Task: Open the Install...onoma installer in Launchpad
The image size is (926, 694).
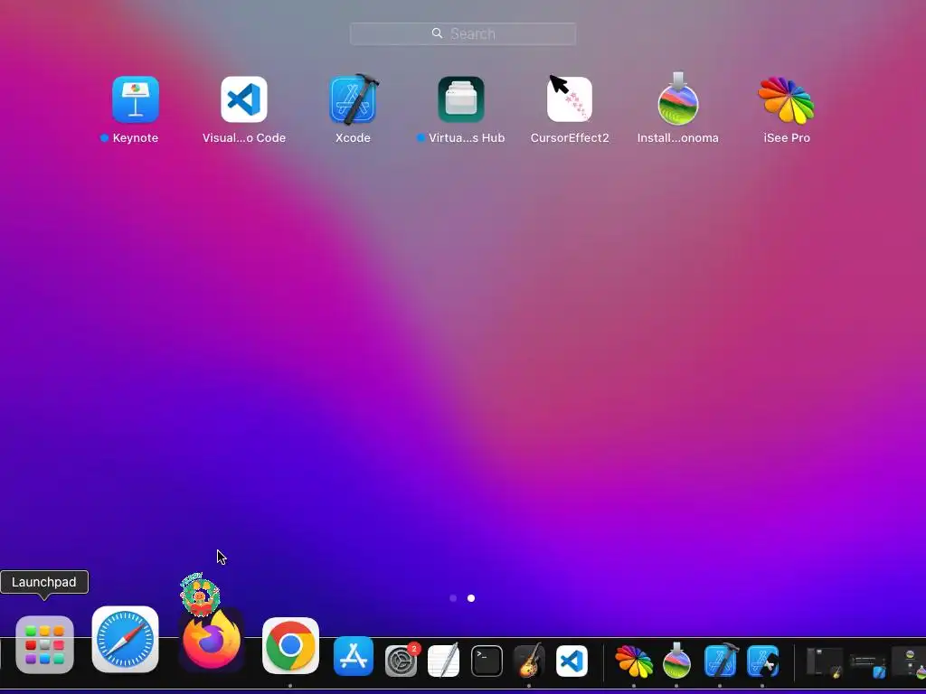Action: click(x=678, y=98)
